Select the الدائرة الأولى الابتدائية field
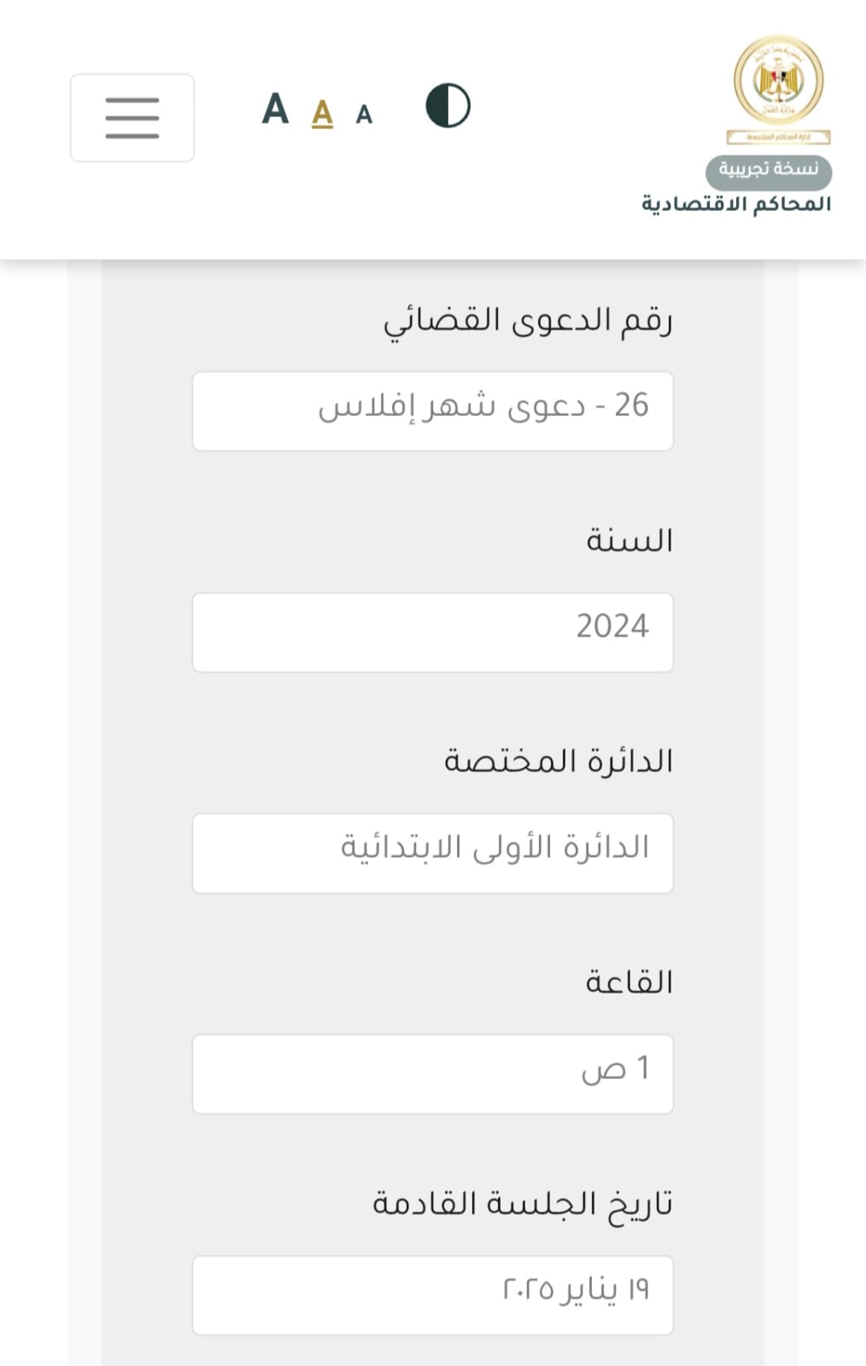The image size is (866, 1366). [x=433, y=853]
